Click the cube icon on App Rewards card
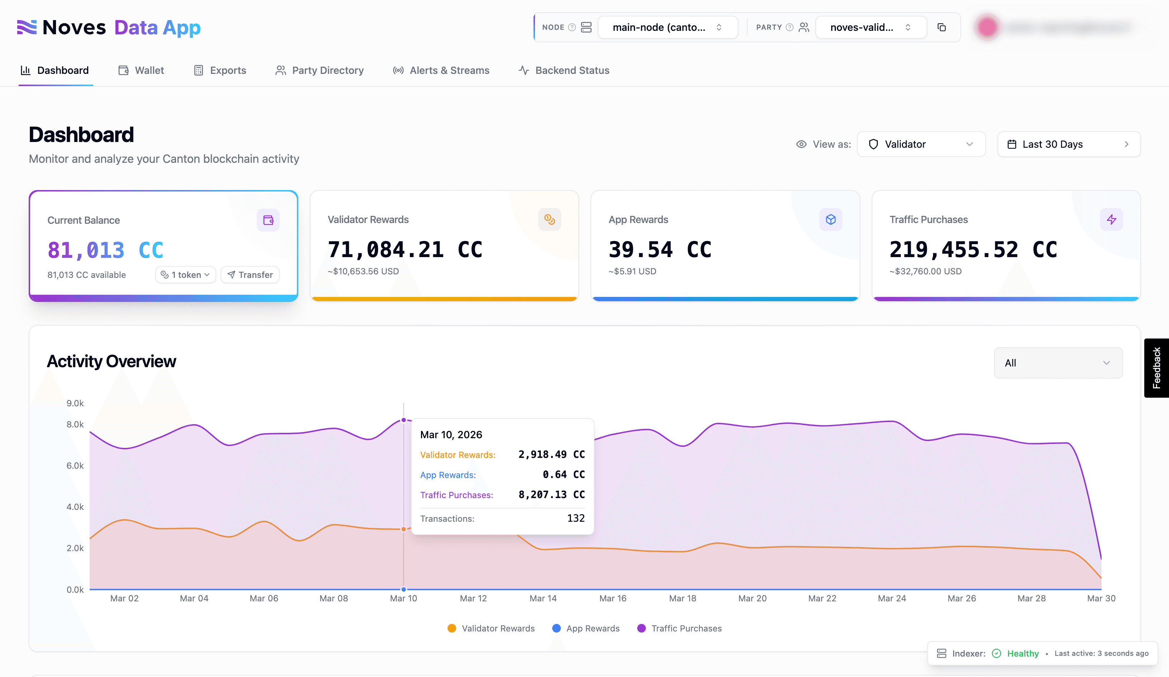Viewport: 1169px width, 677px height. (830, 219)
